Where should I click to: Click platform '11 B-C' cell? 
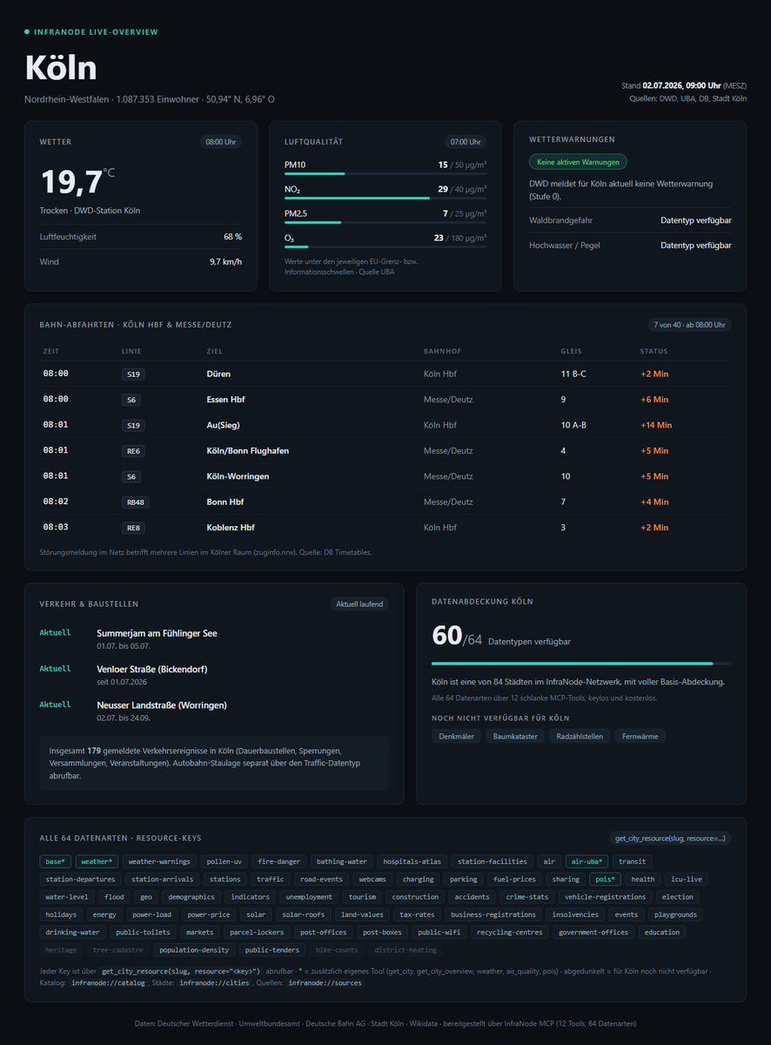pos(573,374)
